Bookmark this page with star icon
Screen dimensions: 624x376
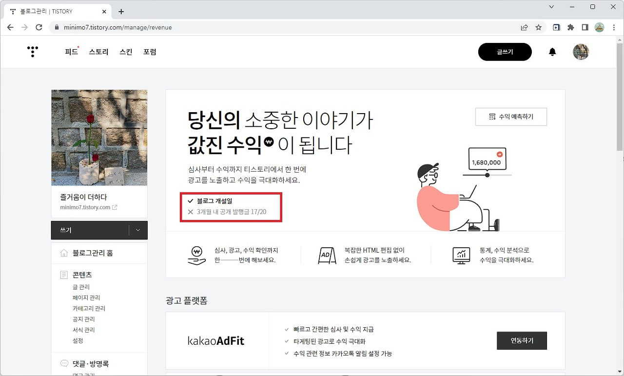538,27
